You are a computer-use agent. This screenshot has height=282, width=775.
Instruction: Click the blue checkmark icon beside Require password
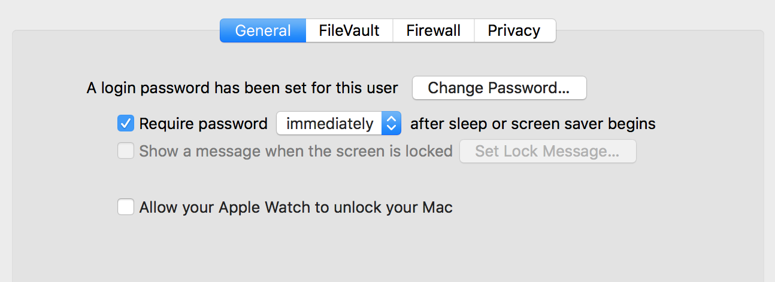click(126, 124)
